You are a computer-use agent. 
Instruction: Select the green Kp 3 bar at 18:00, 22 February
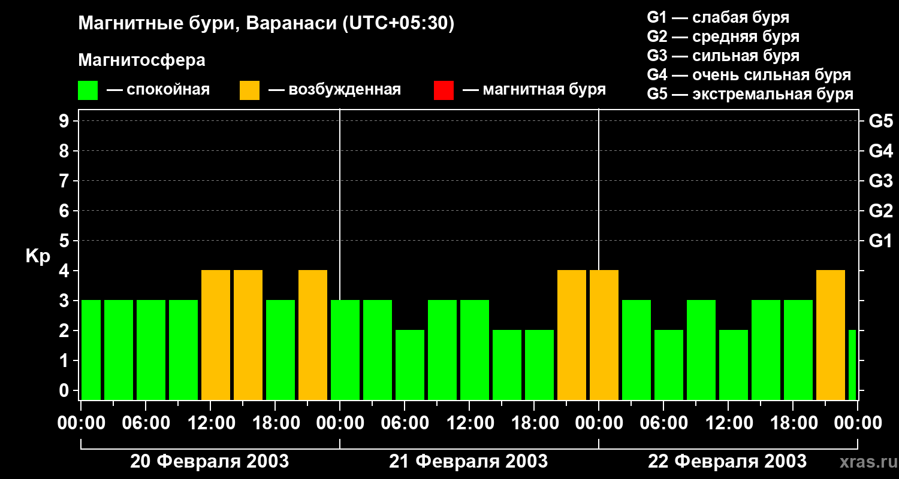[798, 350]
